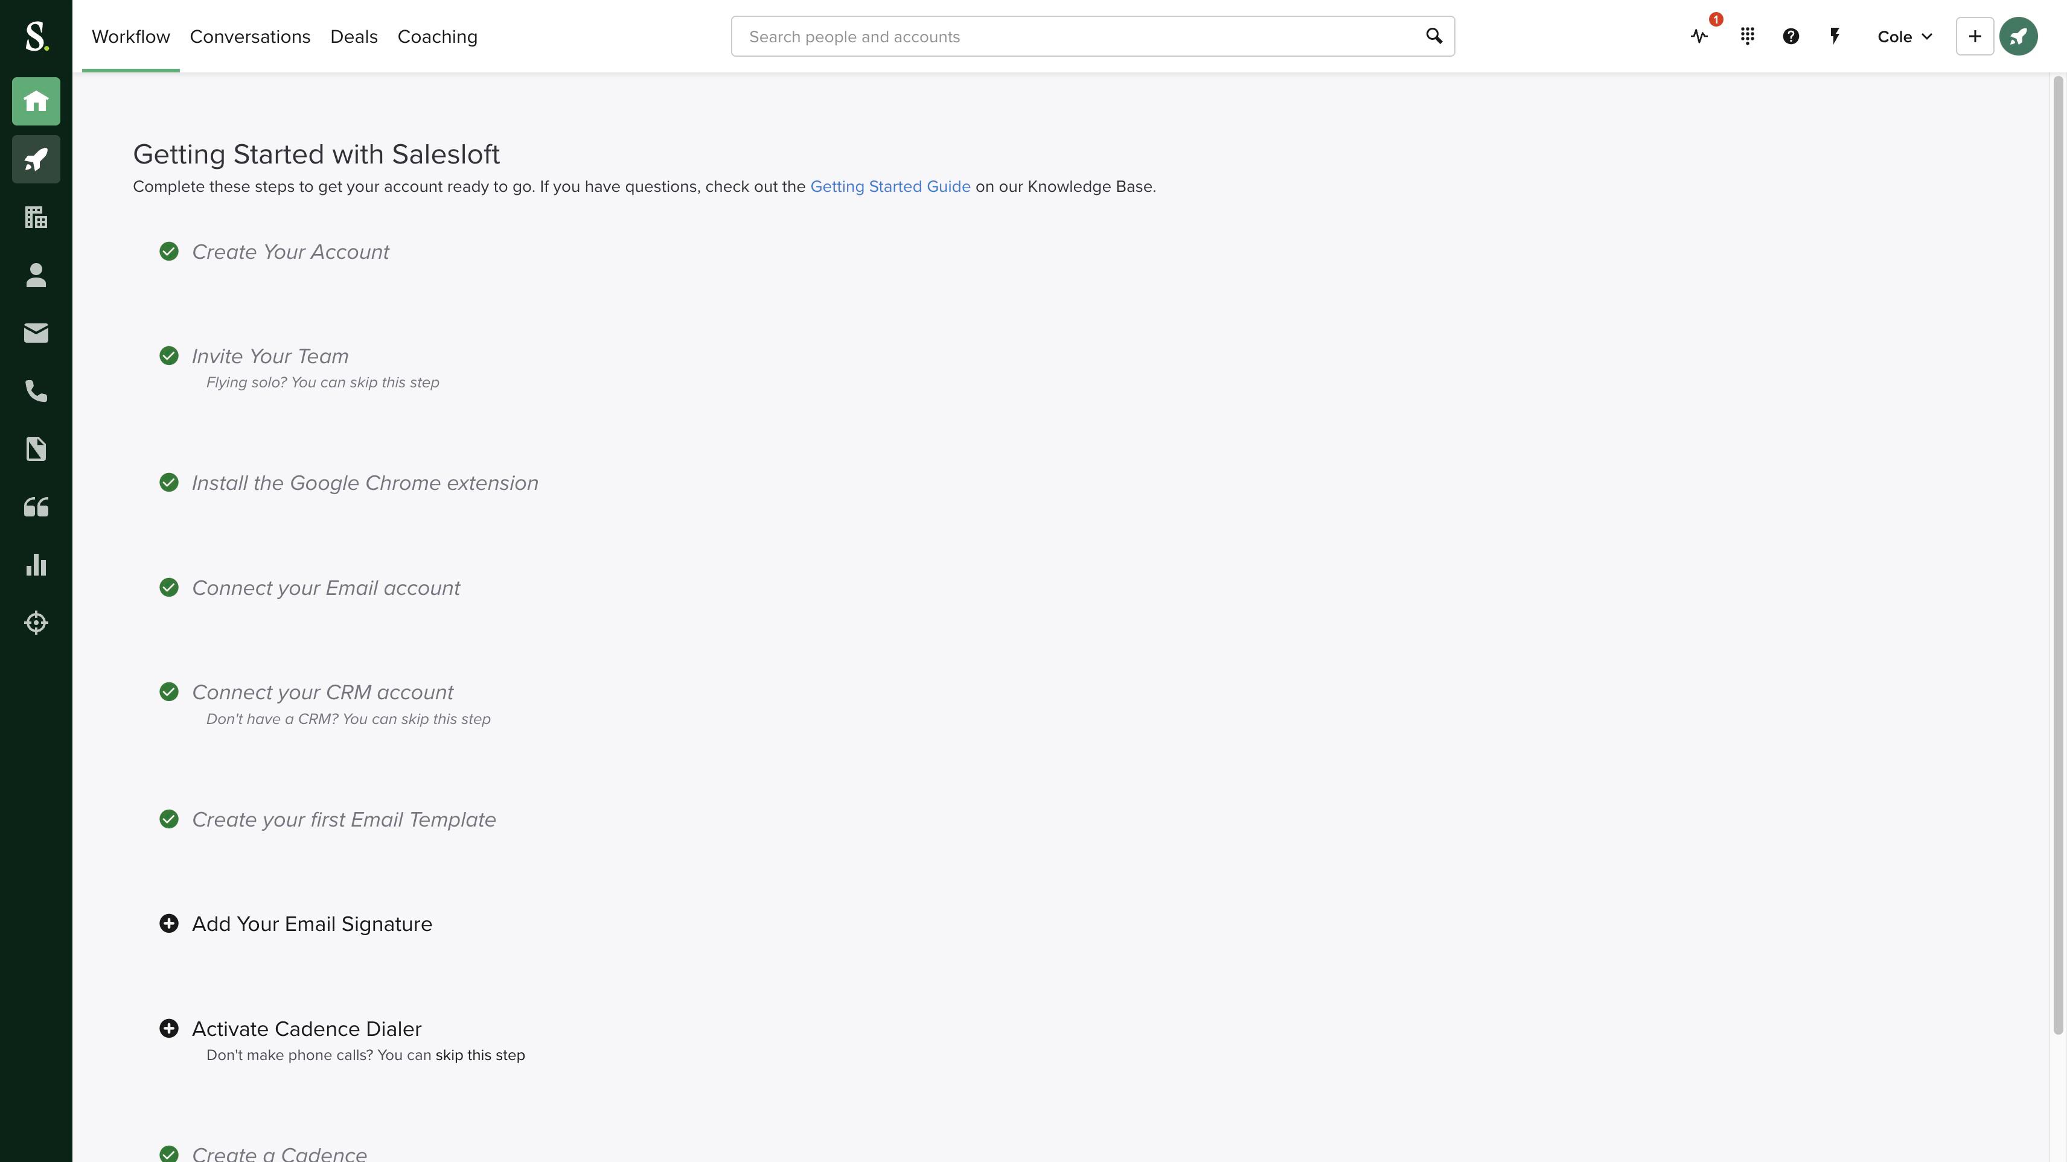Open the live activity feed pulse icon
Viewport: 2067px width, 1162px height.
tap(1699, 36)
